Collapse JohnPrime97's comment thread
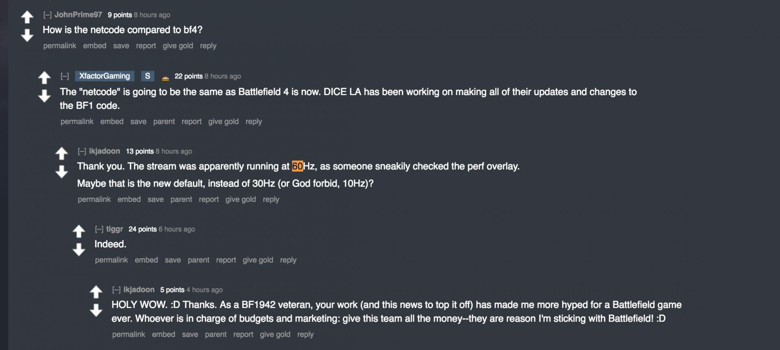780x350 pixels. (48, 15)
